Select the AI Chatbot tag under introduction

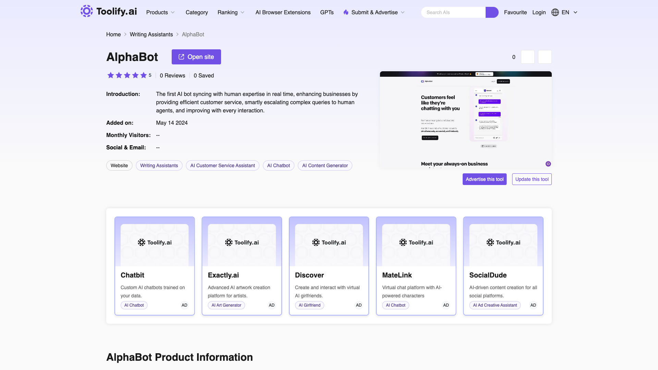tap(278, 165)
